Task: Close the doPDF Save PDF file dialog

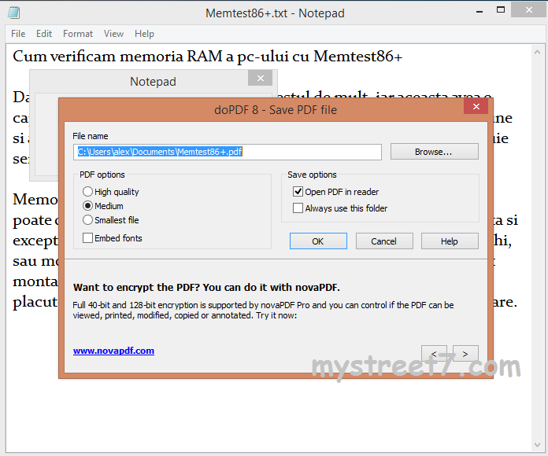Action: [475, 108]
